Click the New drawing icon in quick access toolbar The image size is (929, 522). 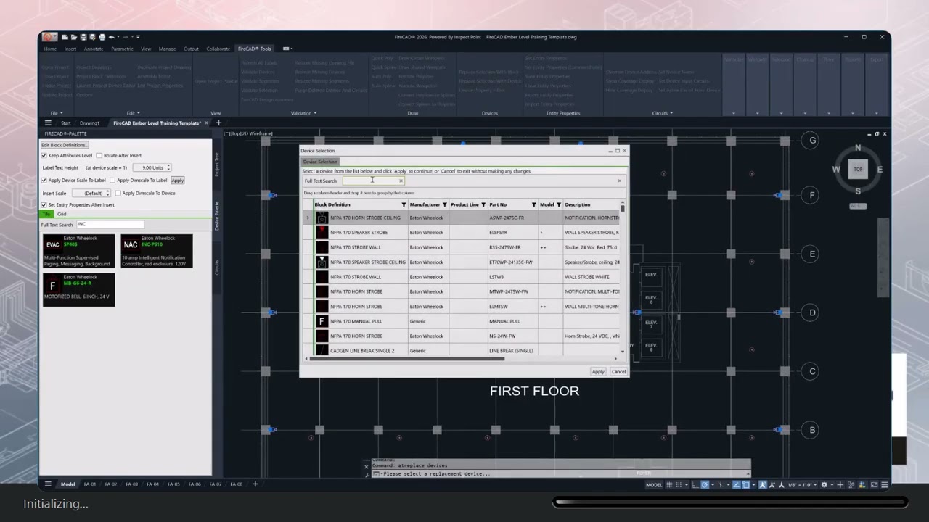click(x=65, y=37)
